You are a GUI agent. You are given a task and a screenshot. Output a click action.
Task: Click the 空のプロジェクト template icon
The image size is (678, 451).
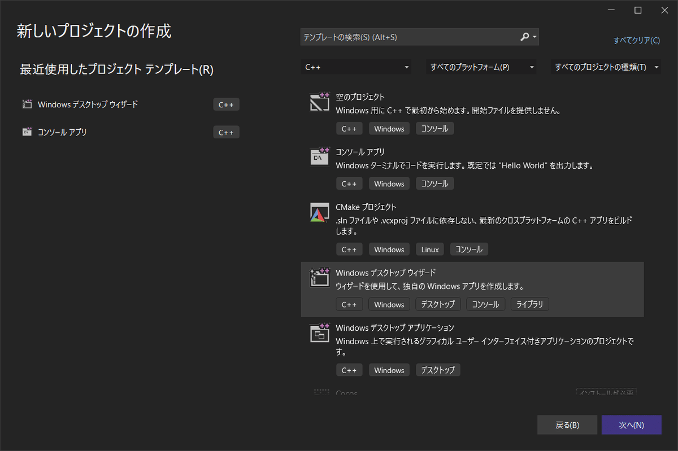(x=319, y=102)
